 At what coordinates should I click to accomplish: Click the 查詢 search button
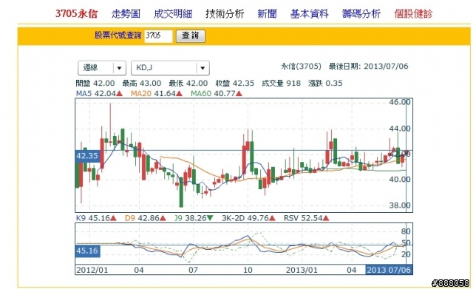point(191,36)
